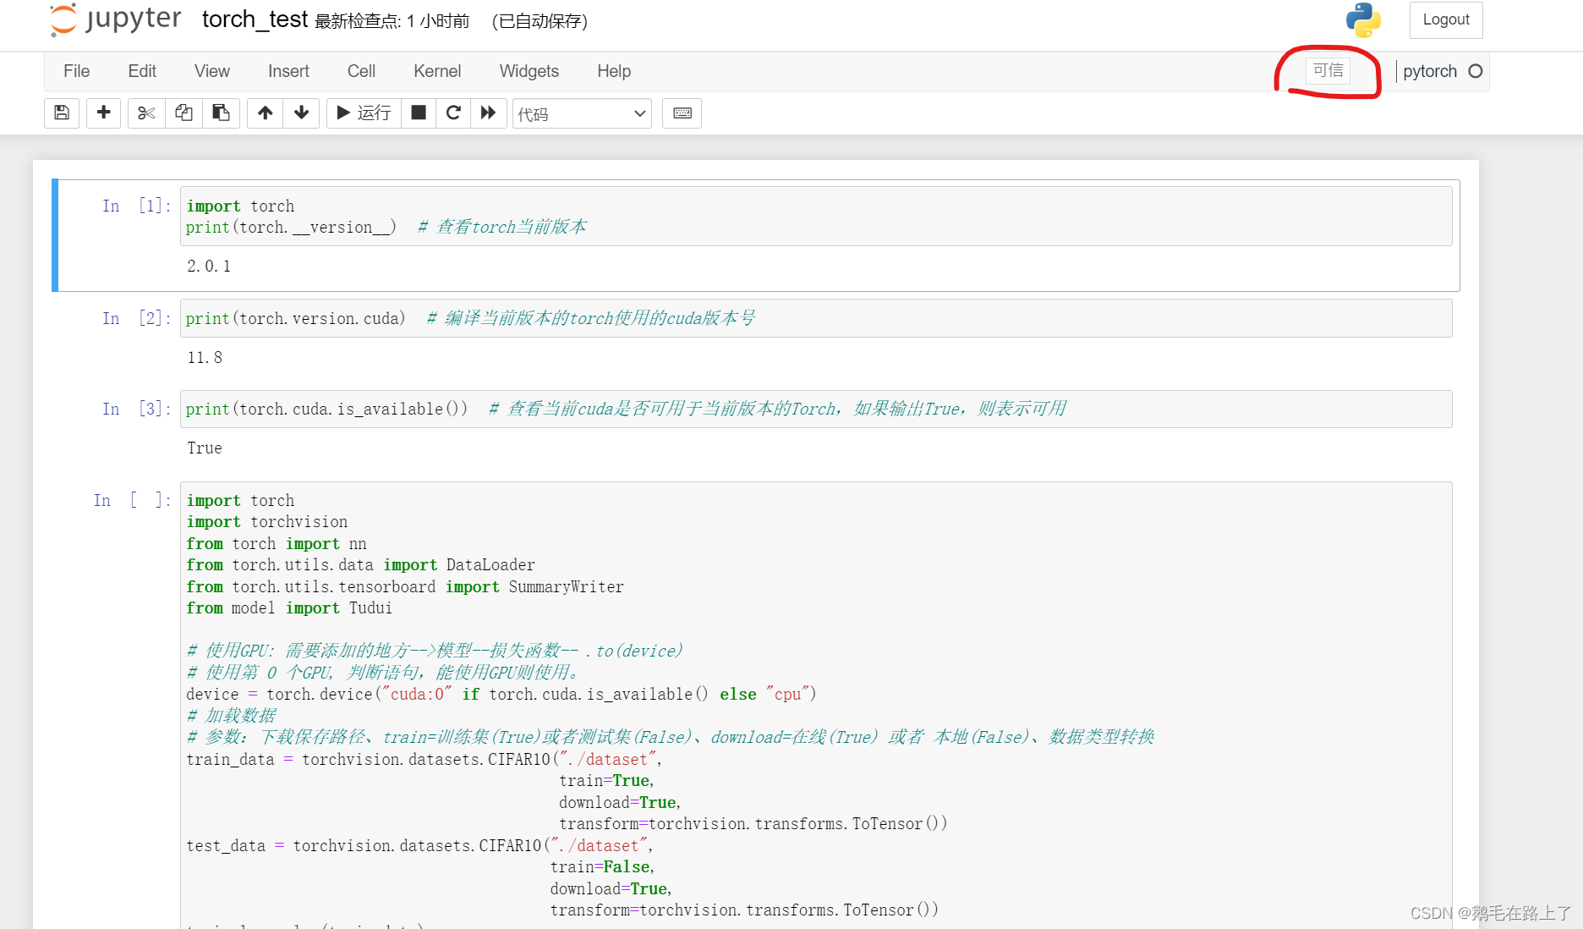Open the Widgets menu
This screenshot has width=1583, height=929.
pyautogui.click(x=529, y=71)
